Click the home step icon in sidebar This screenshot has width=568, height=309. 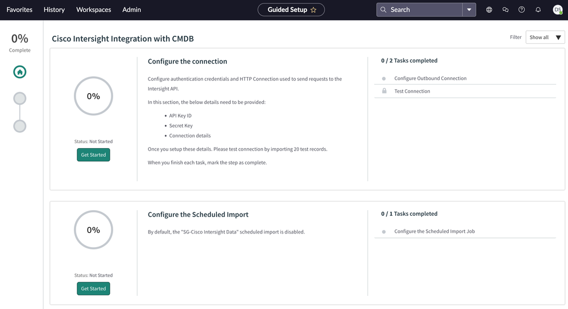coord(20,72)
